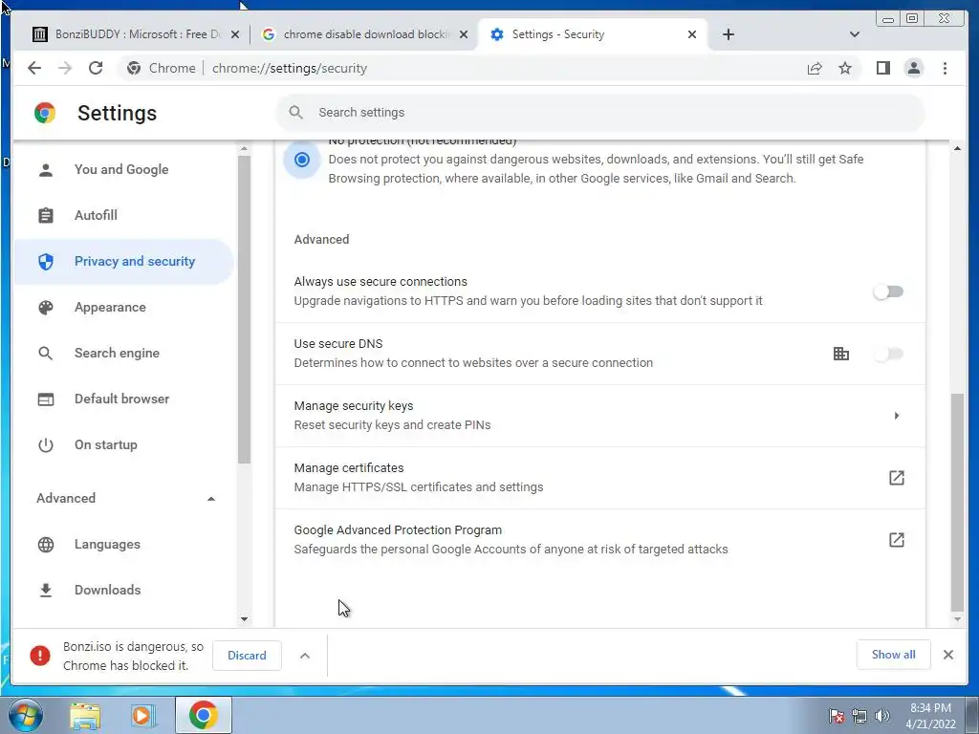Click the volume speaker tray icon
Screen dimensions: 979x734
[881, 717]
